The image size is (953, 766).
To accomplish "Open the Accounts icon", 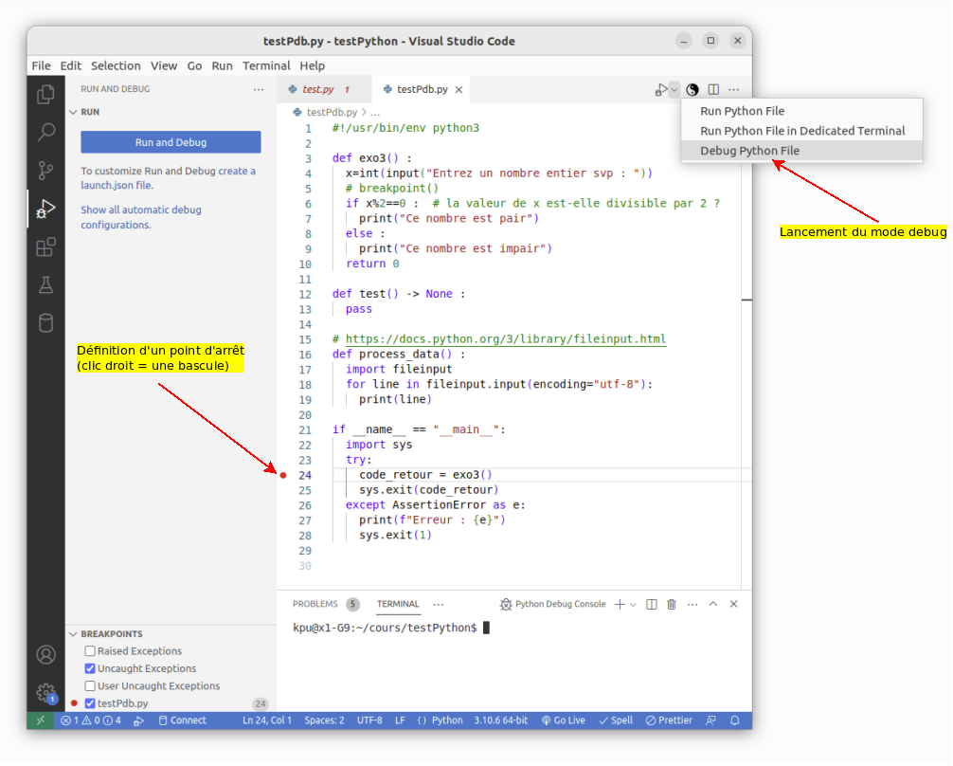I will coord(46,655).
